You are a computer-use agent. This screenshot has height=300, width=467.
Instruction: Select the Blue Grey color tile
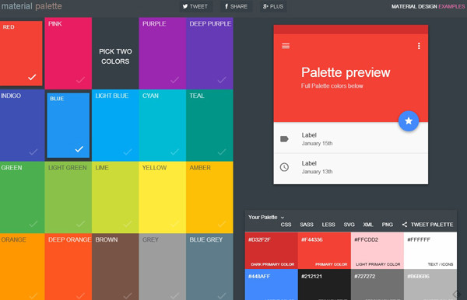pos(209,267)
